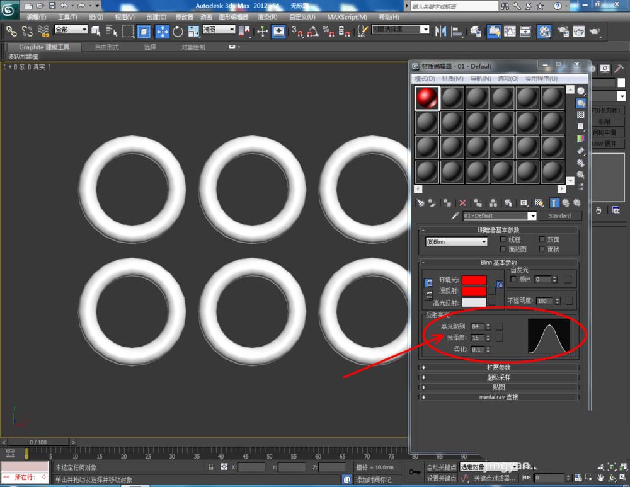Choose Rectangular Selection Region tool
This screenshot has height=487, width=630.
coord(128,31)
